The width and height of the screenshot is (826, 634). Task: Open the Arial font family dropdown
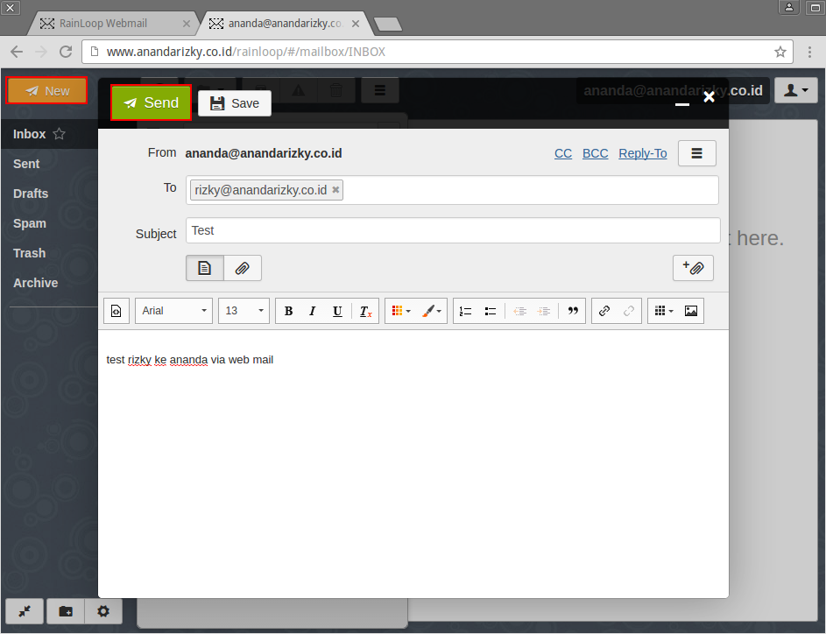tap(173, 311)
